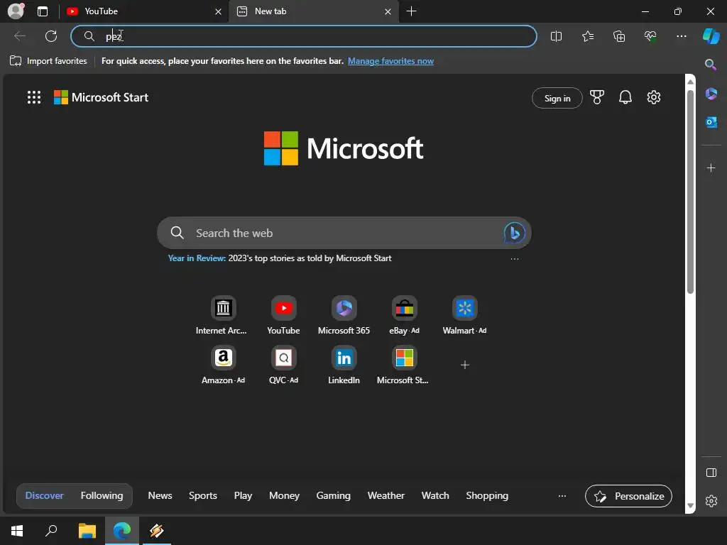727x545 pixels.
Task: Open page settings gear icon
Action: tap(653, 97)
